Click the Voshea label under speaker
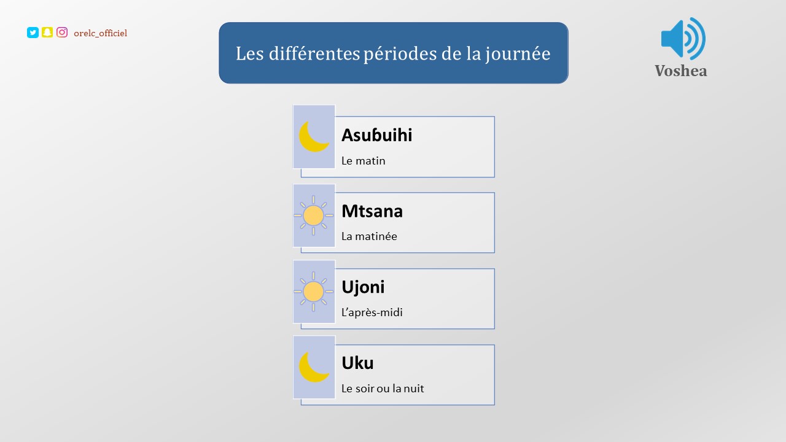Viewport: 786px width, 442px height. tap(680, 71)
